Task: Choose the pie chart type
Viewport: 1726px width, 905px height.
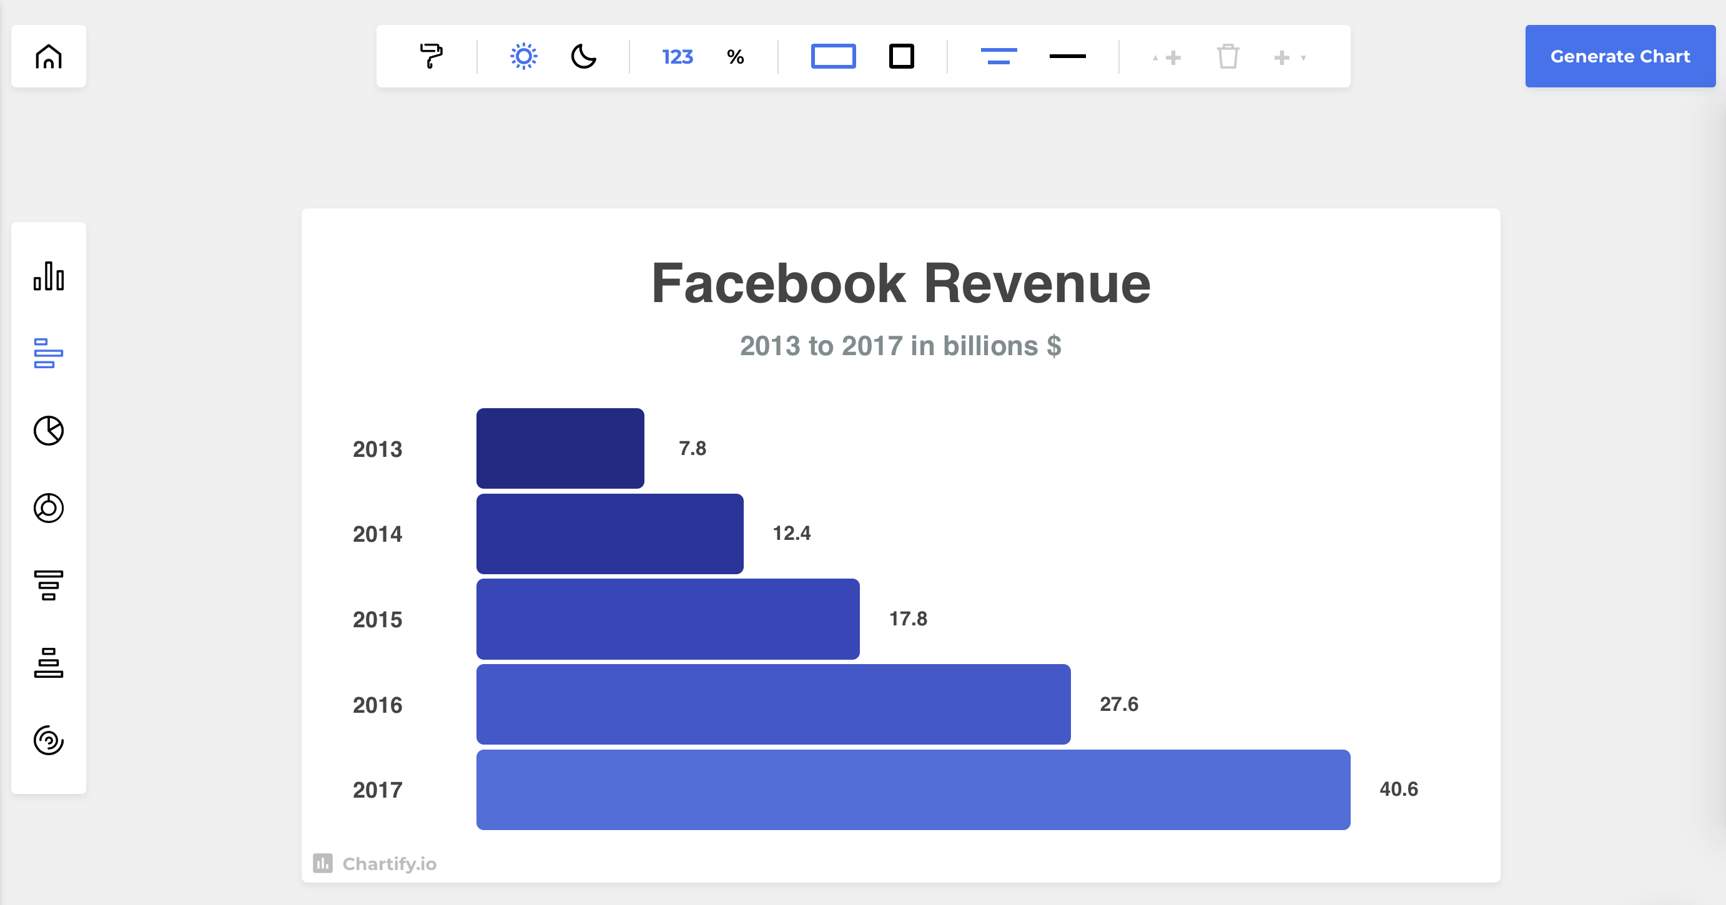Action: tap(48, 430)
